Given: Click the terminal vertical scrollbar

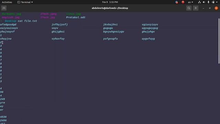Looking at the screenshot, I should (x=219, y=41).
